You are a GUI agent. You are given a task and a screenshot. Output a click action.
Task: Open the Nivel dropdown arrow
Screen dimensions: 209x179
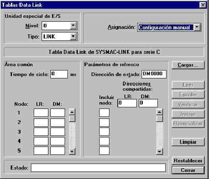click(73, 26)
